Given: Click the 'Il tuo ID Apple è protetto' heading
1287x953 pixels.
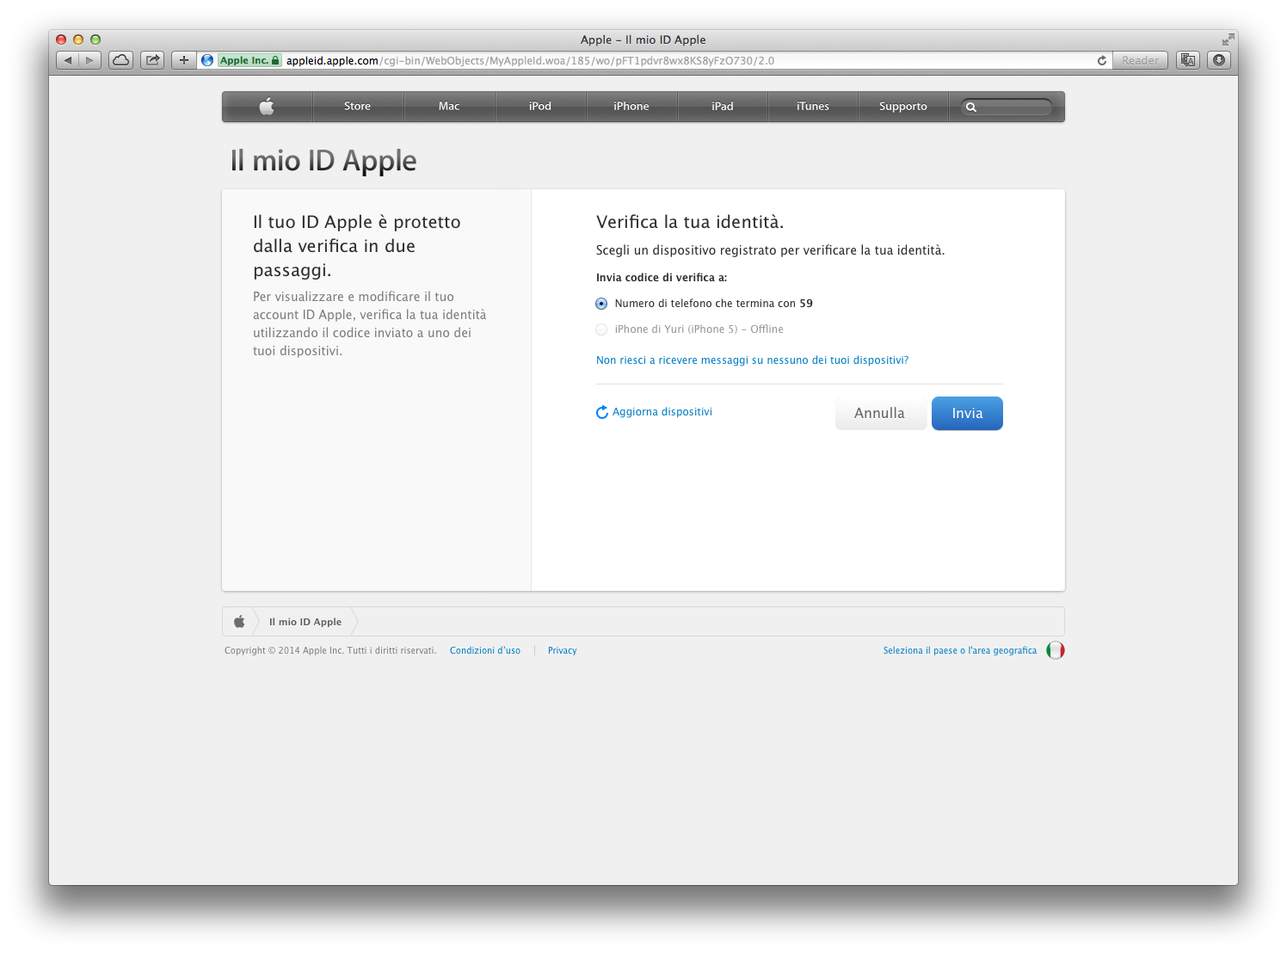Looking at the screenshot, I should pos(357,246).
